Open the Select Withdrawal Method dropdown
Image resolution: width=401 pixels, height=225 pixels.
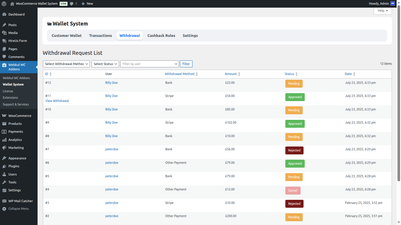tap(66, 64)
